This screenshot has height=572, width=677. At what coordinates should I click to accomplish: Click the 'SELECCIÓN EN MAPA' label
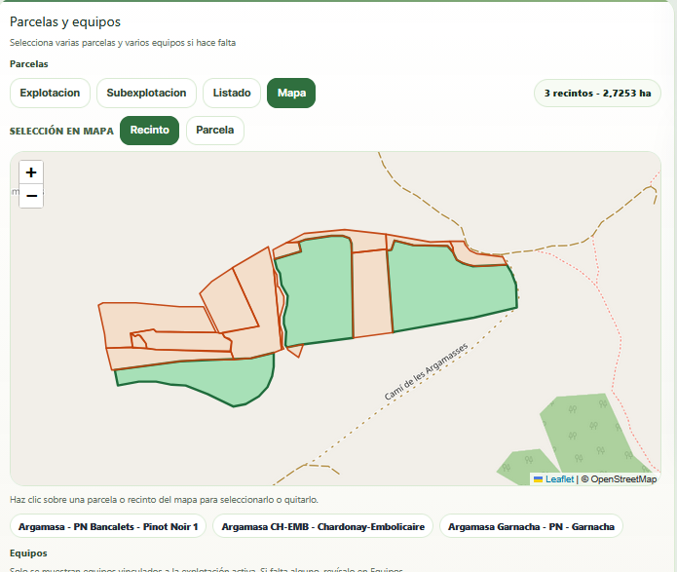(x=61, y=131)
